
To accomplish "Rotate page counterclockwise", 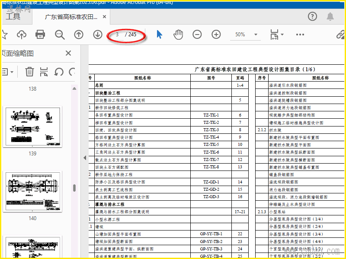I will tap(59, 72).
